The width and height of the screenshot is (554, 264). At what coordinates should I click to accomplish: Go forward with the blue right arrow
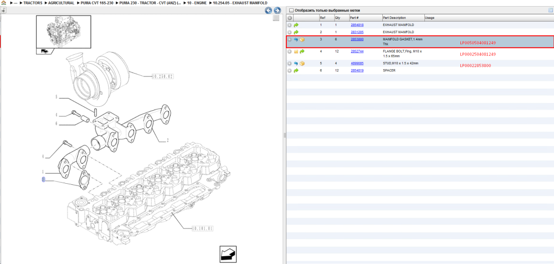click(278, 11)
